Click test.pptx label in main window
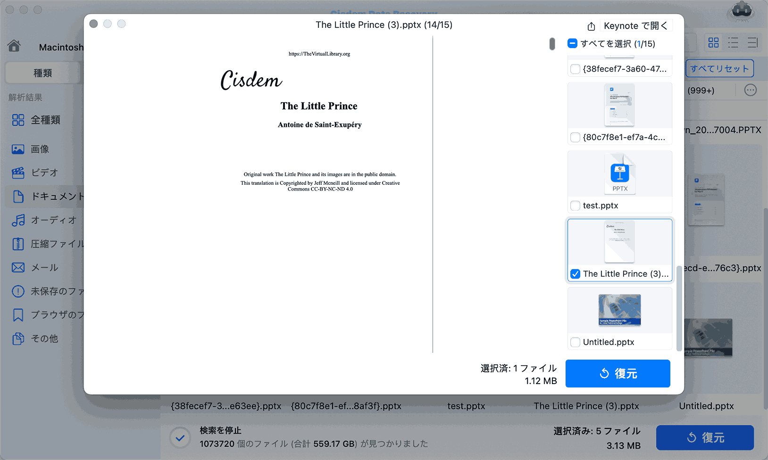Screen dimensions: 768x460 point(466,406)
